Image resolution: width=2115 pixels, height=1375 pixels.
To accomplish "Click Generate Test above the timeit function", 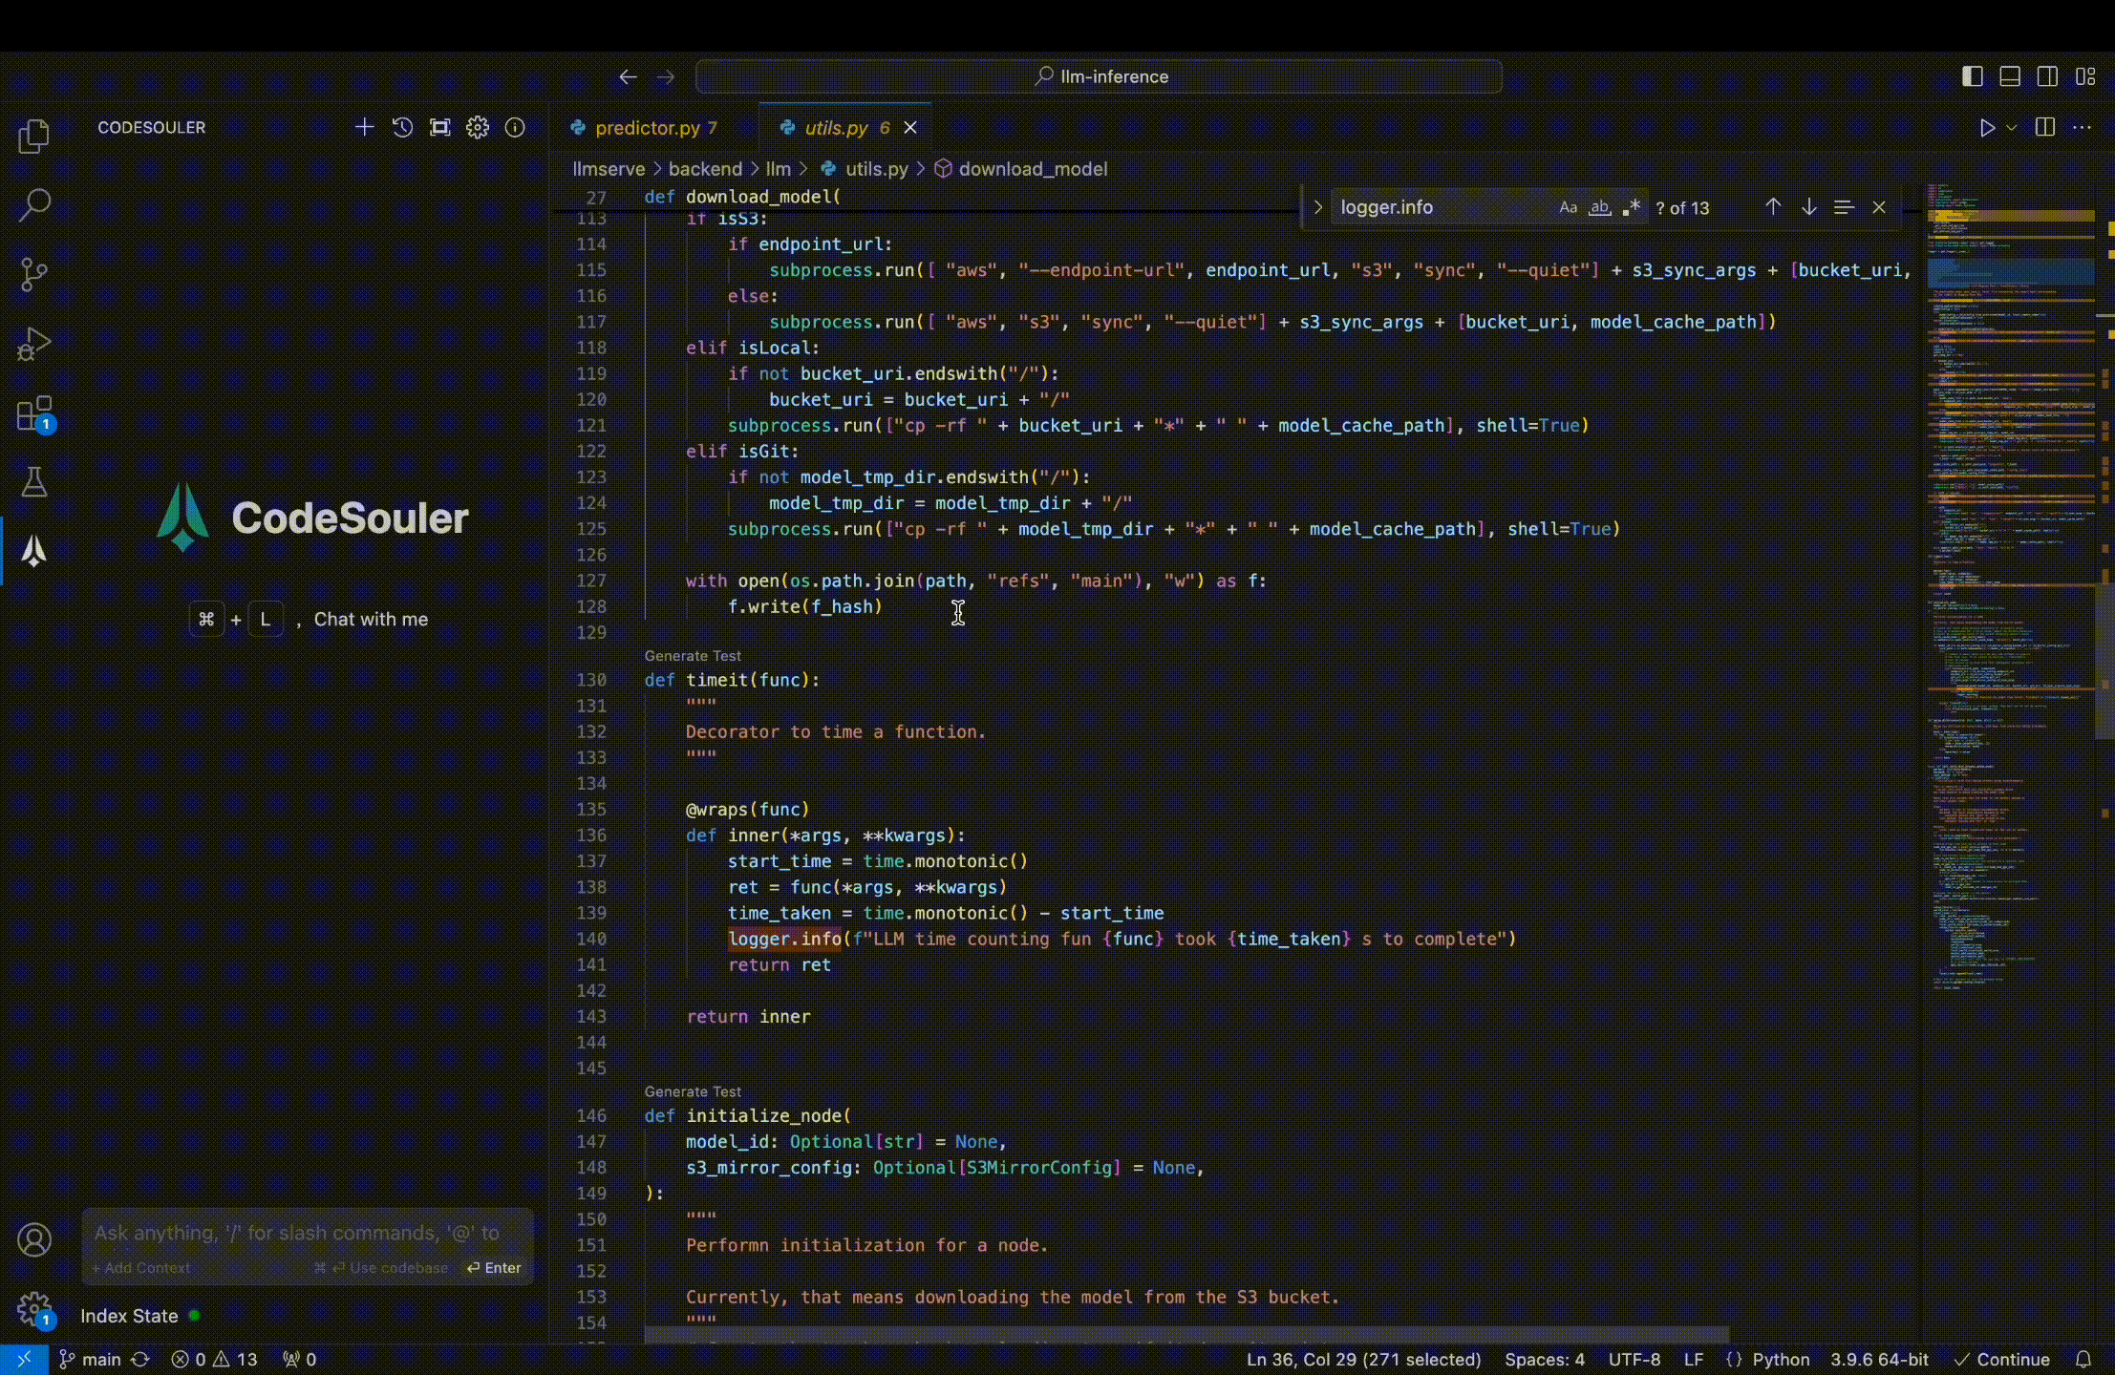I will click(693, 656).
